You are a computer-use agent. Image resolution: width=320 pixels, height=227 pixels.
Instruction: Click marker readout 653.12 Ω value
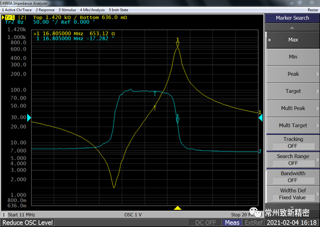[x=102, y=33]
